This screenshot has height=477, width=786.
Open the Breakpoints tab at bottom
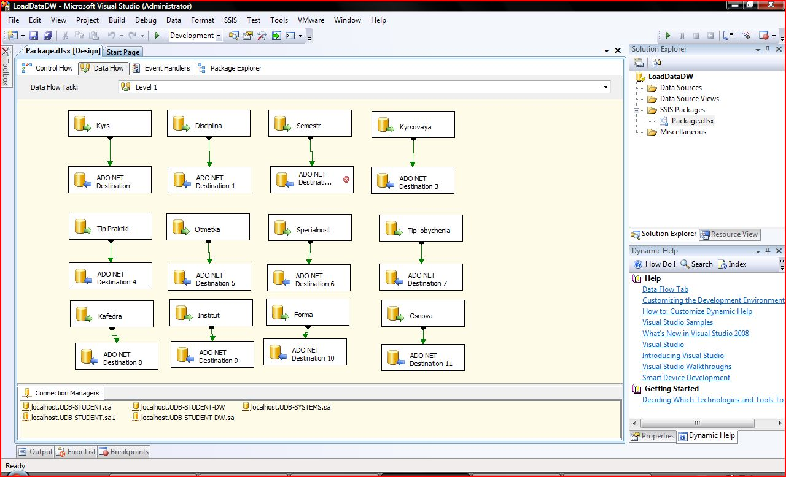125,452
